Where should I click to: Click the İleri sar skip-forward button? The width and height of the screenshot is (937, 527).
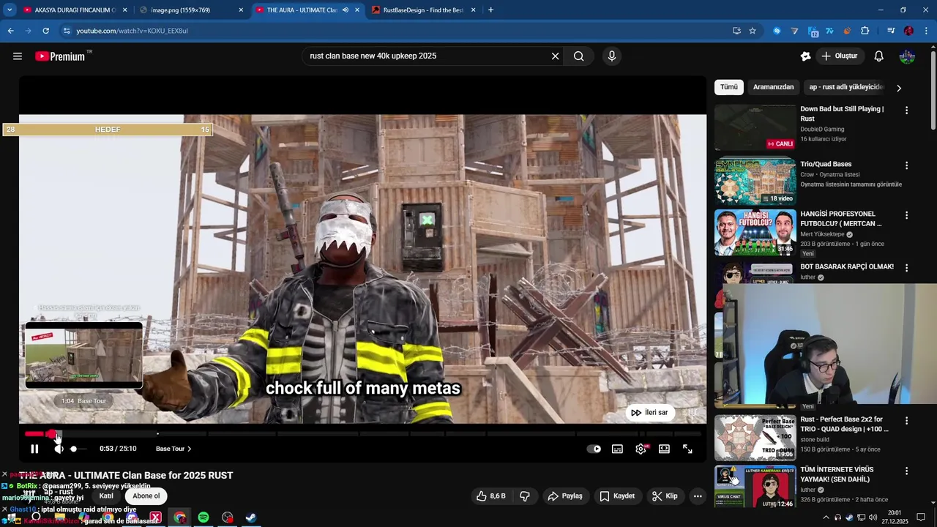click(649, 413)
